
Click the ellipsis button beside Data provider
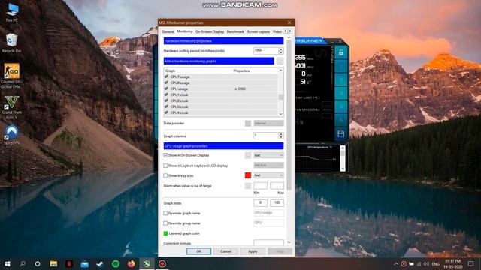tap(248, 123)
